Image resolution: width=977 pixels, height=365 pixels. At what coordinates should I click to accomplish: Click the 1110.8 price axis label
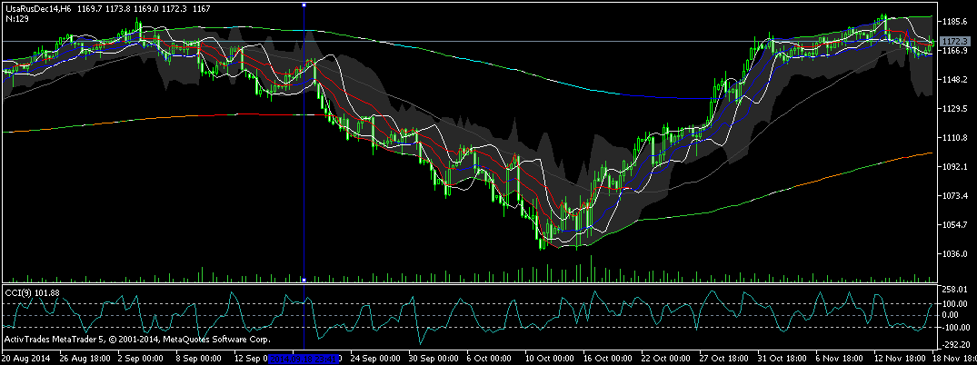953,138
